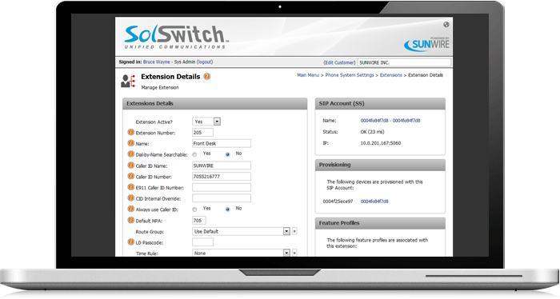560x299 pixels.
Task: Open provisioned device link 0004fe84f7d8
Action: pos(374,201)
